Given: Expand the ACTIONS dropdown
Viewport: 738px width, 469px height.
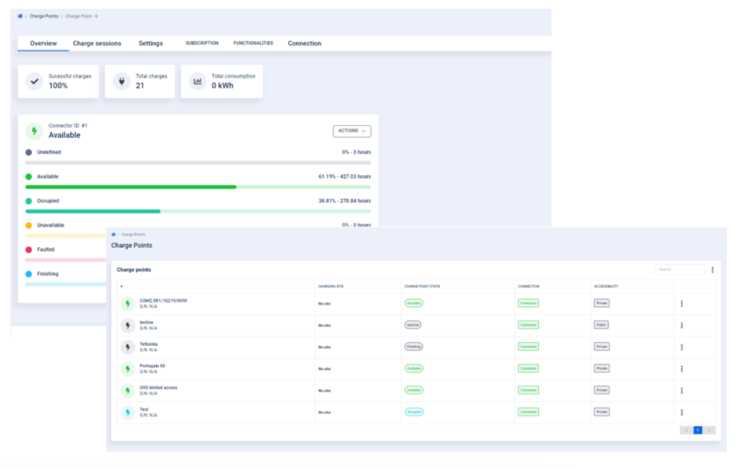Looking at the screenshot, I should pos(351,131).
